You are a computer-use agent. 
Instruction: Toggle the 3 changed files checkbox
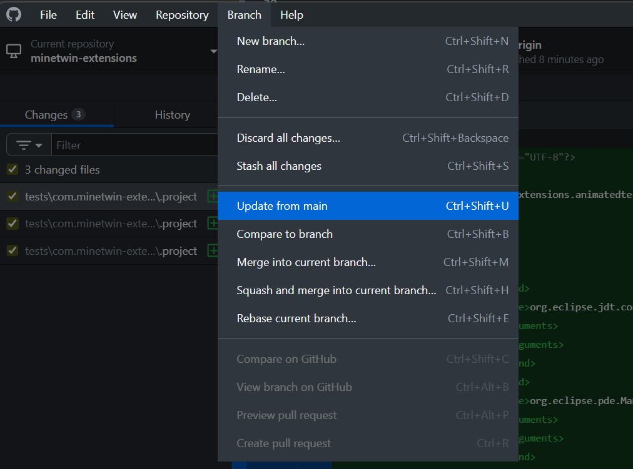click(13, 169)
